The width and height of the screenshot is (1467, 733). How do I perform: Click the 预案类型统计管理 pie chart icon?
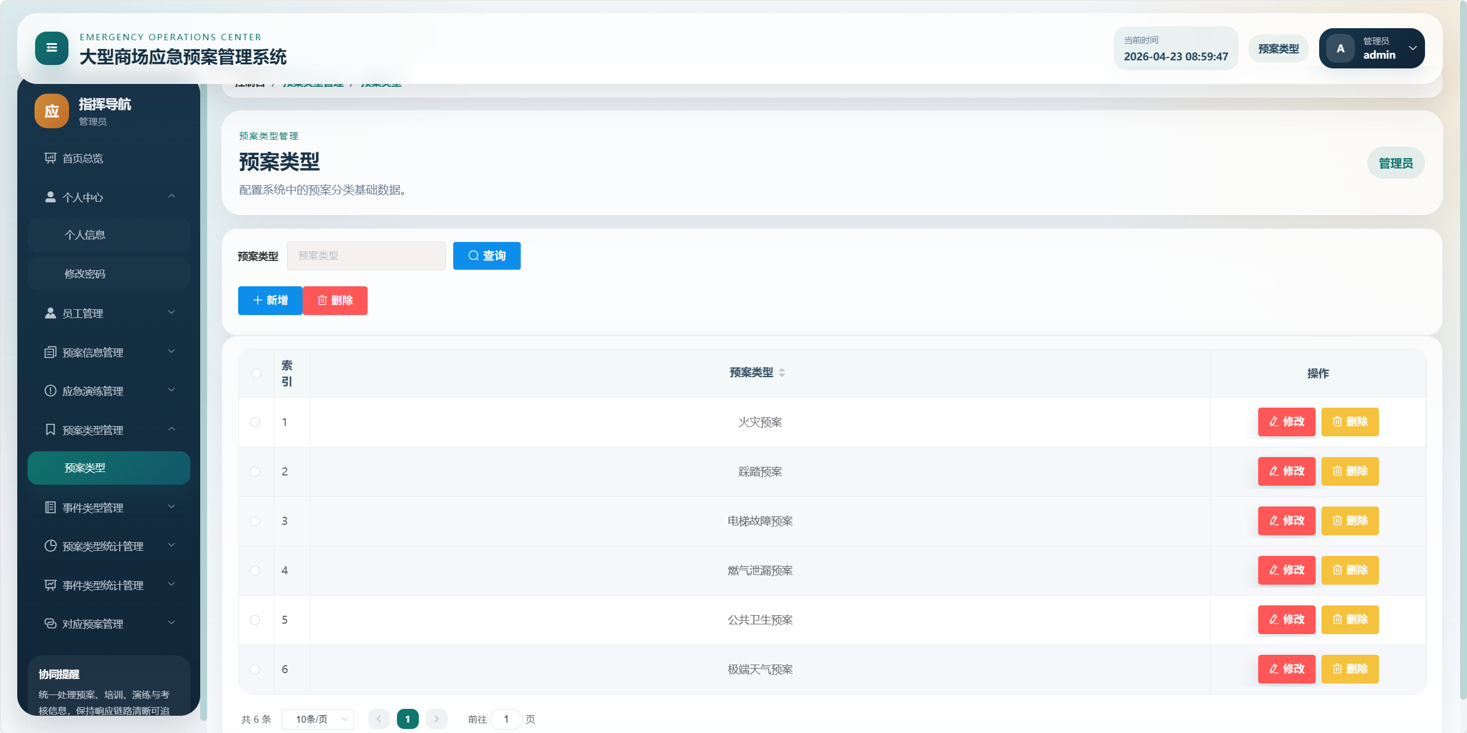[x=51, y=546]
